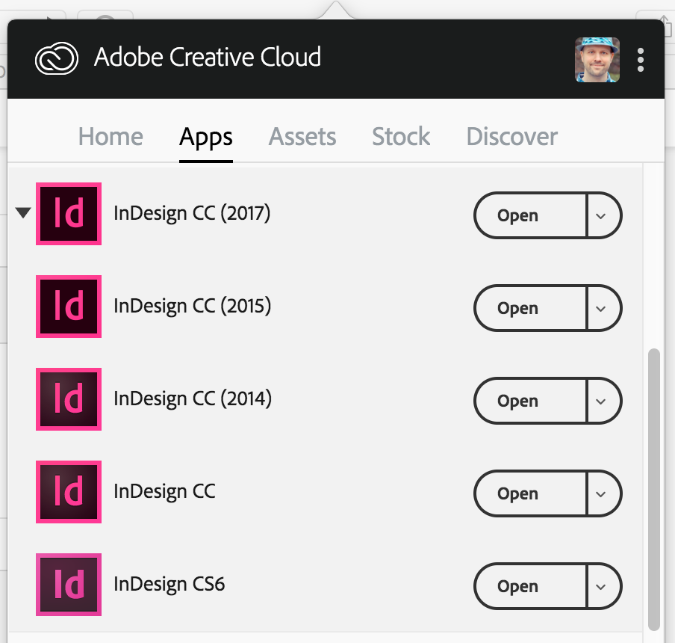Open the three-dot options menu

coord(641,60)
